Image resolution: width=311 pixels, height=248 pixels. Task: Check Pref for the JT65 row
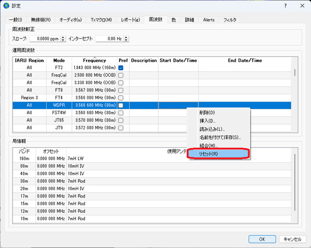coord(121,121)
